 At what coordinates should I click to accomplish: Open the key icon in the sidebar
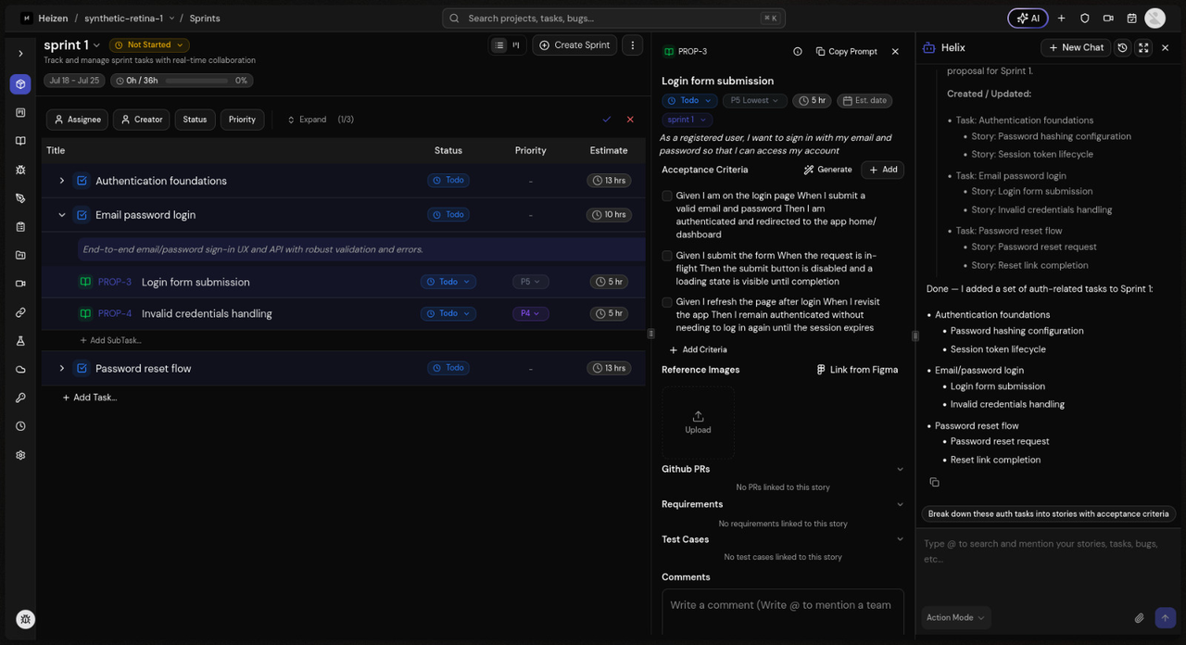coord(20,398)
